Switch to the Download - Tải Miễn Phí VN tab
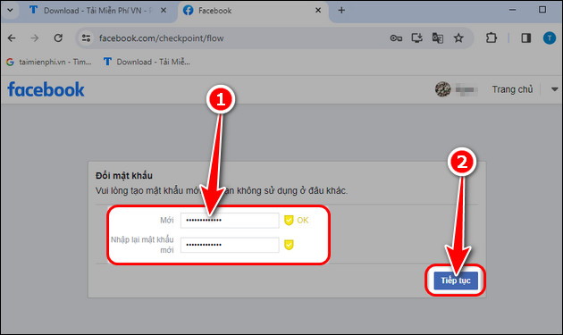Image resolution: width=563 pixels, height=335 pixels. click(92, 11)
